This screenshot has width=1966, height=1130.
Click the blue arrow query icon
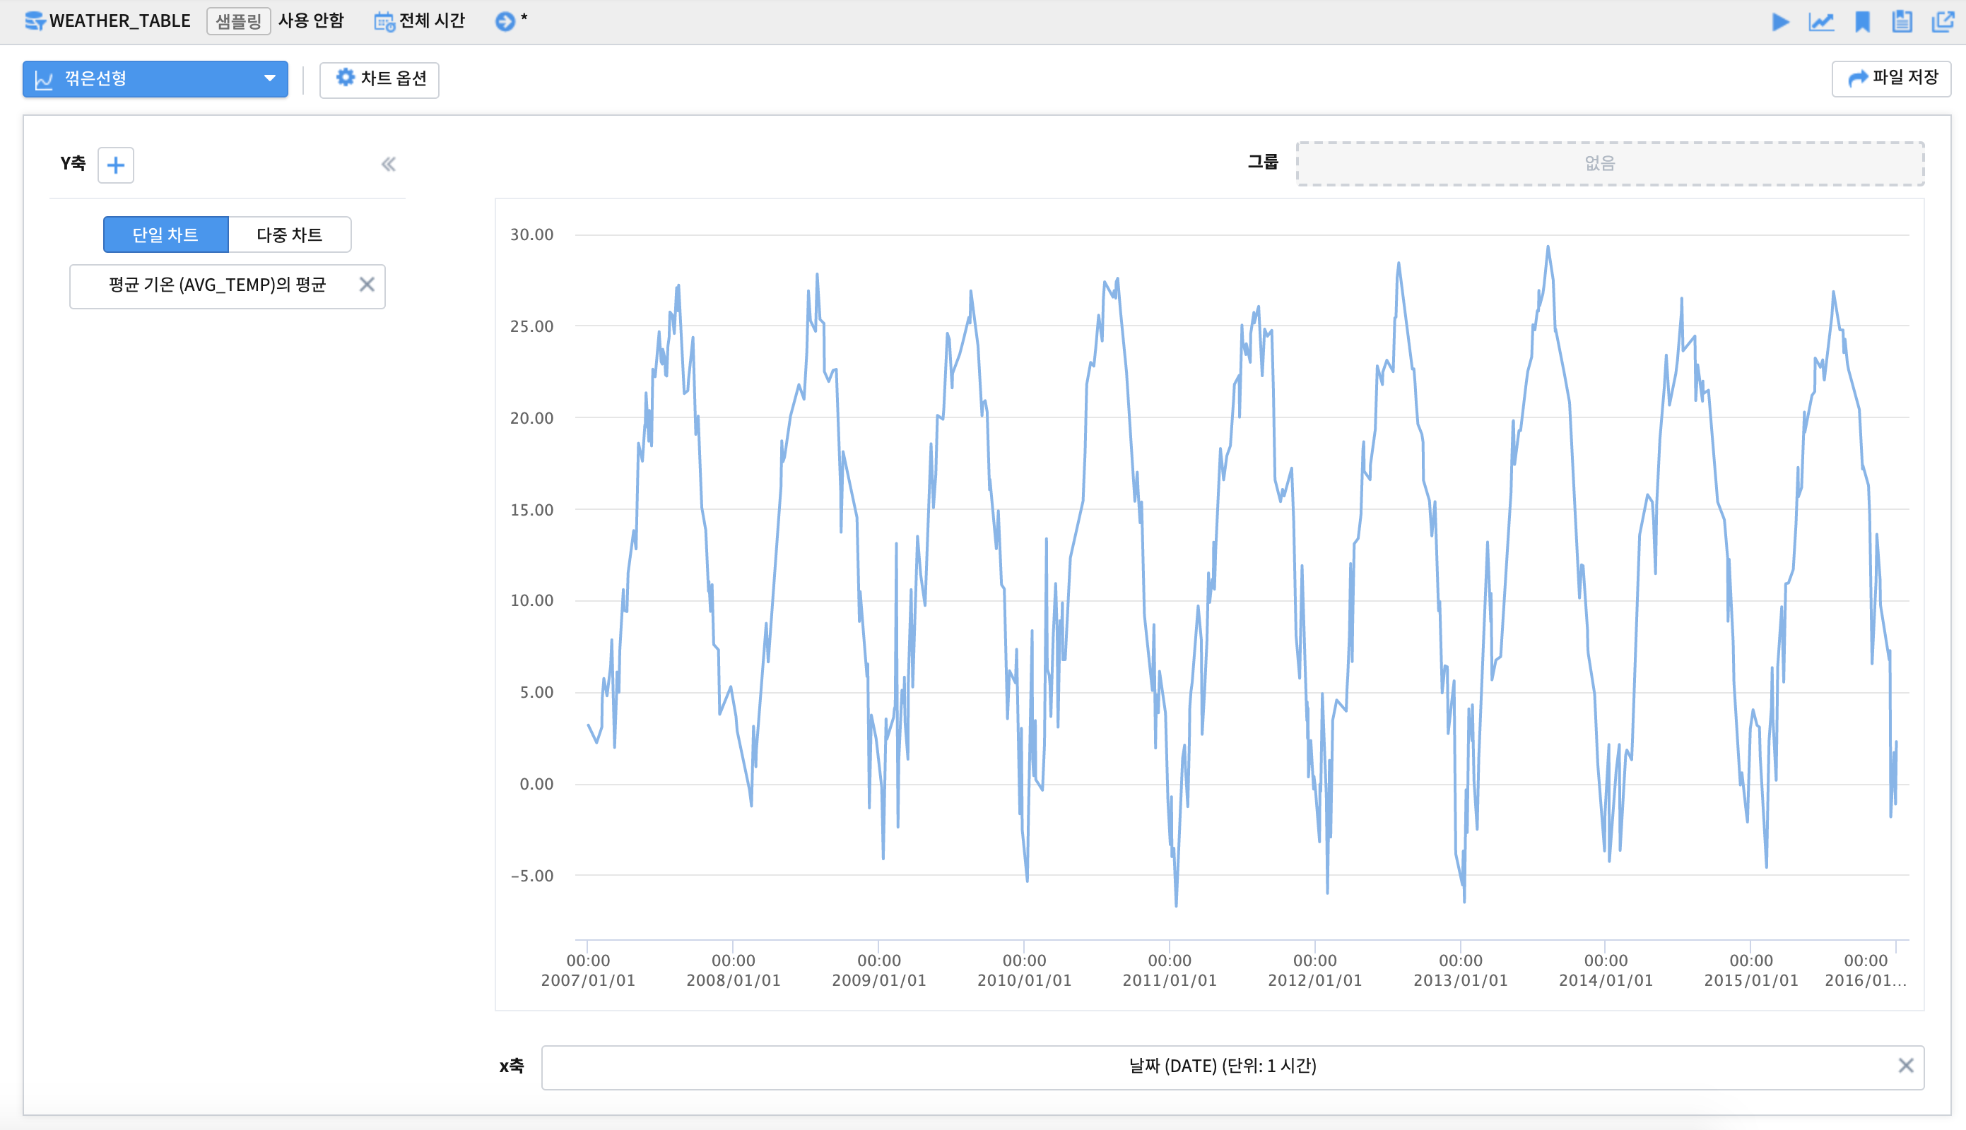click(505, 21)
